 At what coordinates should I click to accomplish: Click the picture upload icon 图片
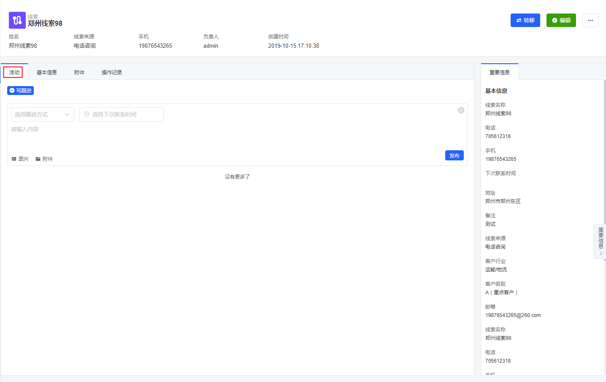pyautogui.click(x=14, y=159)
